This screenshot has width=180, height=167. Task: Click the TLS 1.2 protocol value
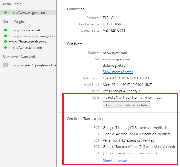pyautogui.click(x=109, y=18)
